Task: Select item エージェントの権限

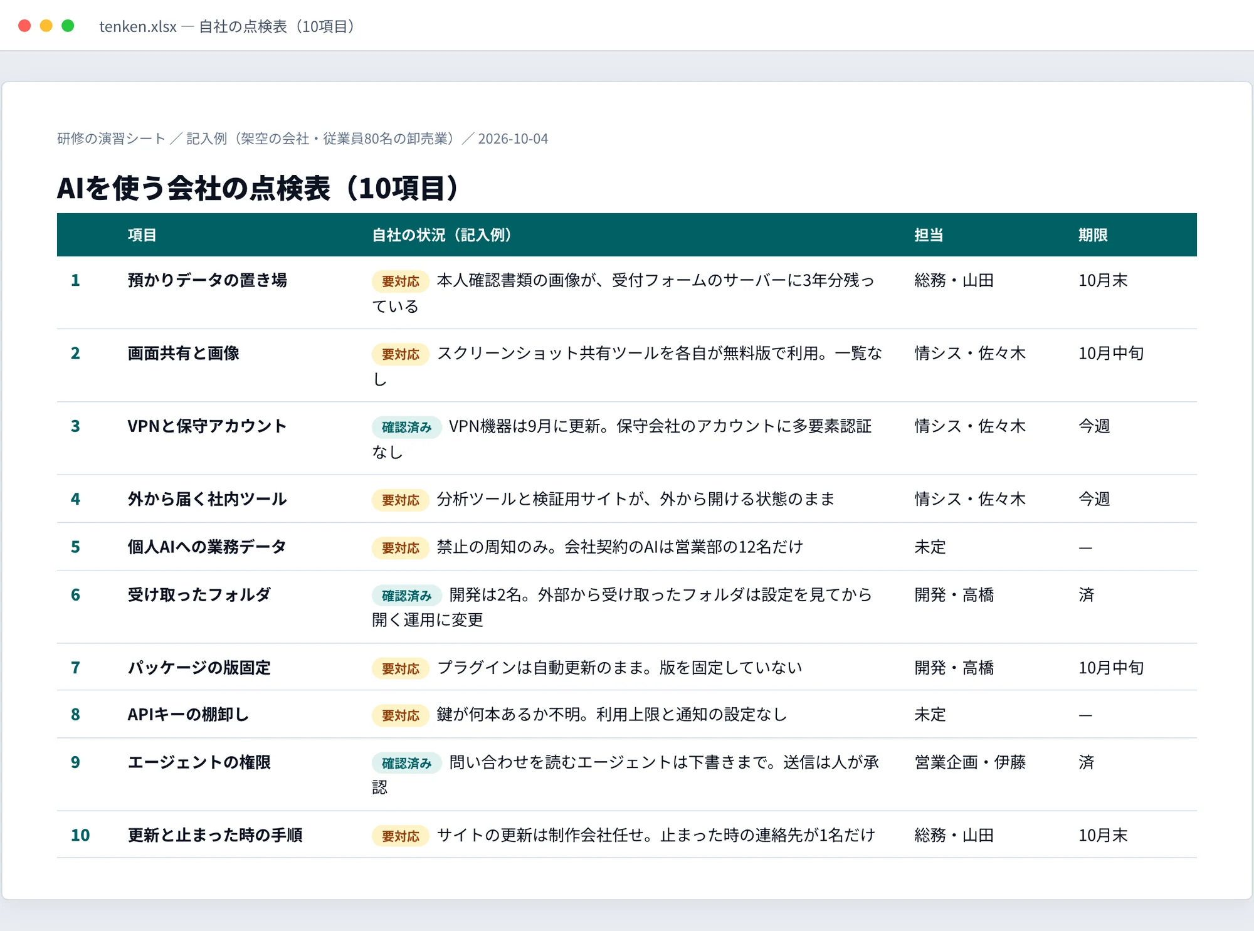Action: coord(199,762)
